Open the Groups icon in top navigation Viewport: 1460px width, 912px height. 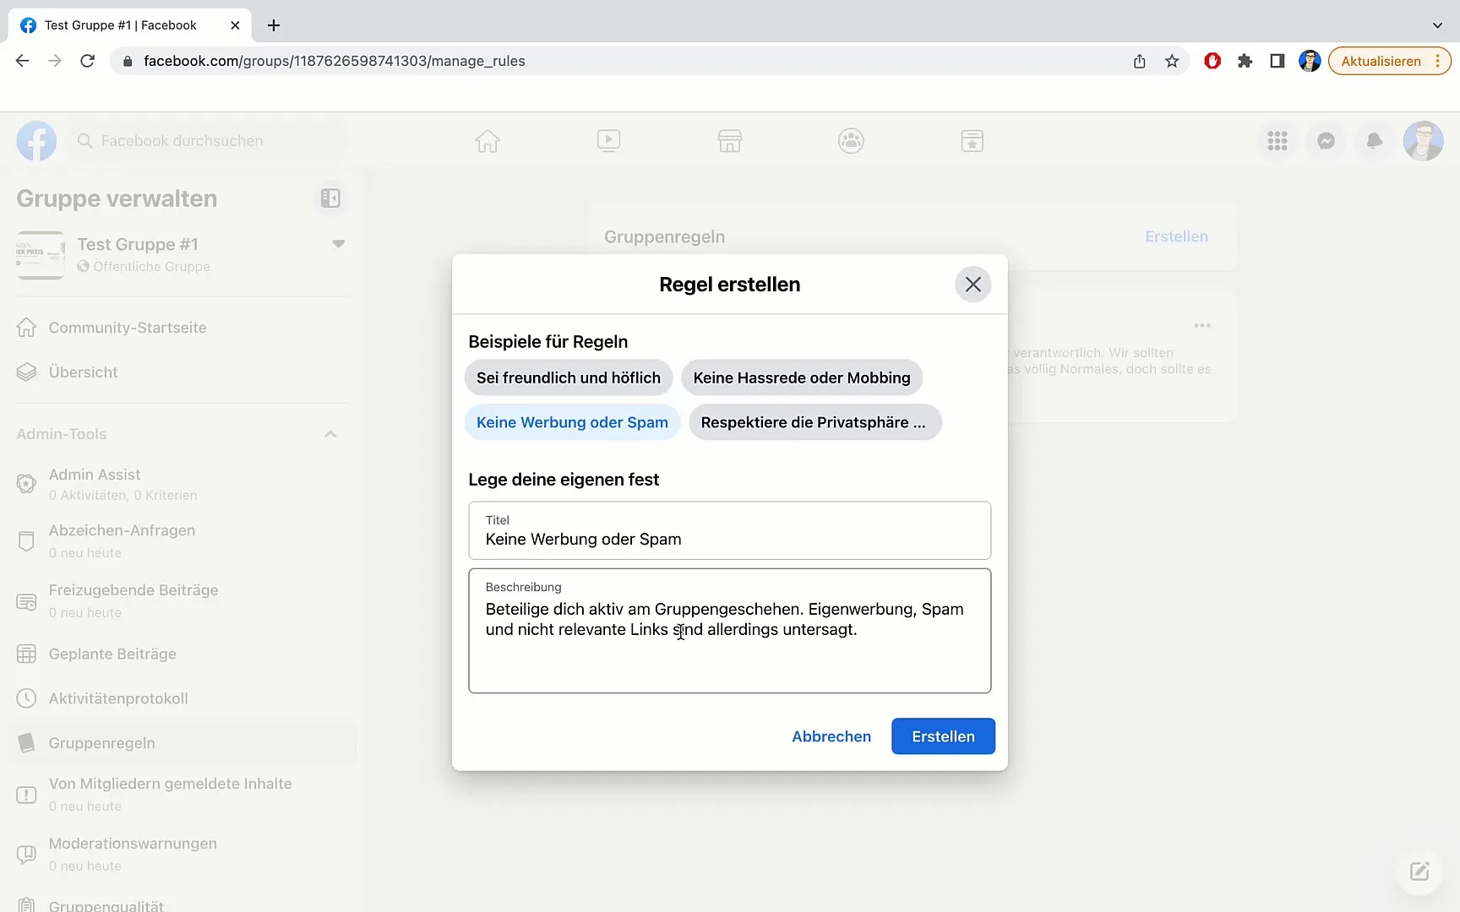click(x=851, y=141)
